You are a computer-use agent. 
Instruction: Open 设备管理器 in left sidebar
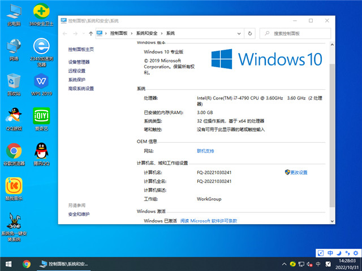point(79,62)
